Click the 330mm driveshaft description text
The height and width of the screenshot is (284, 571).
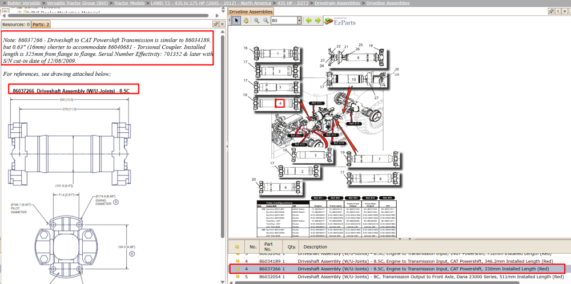[x=423, y=269]
